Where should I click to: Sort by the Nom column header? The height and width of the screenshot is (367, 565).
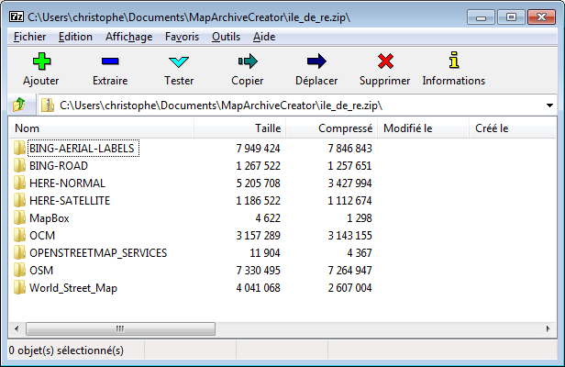pyautogui.click(x=101, y=128)
